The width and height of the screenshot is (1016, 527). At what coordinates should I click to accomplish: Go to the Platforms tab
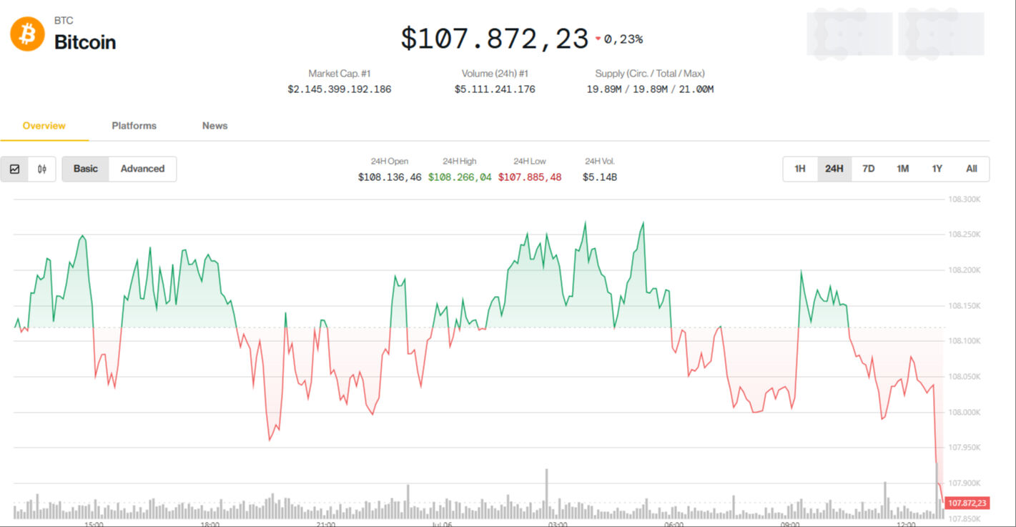point(134,126)
